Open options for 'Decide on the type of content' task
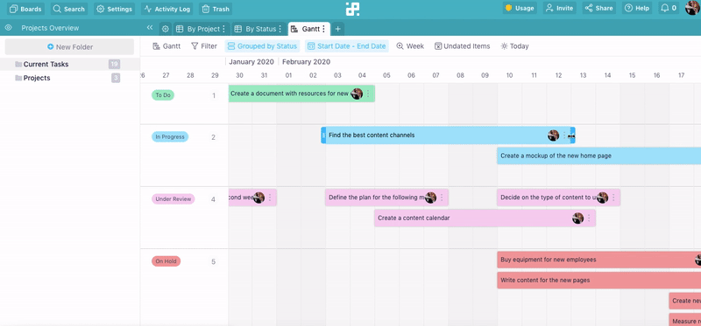701x326 pixels. pos(613,198)
